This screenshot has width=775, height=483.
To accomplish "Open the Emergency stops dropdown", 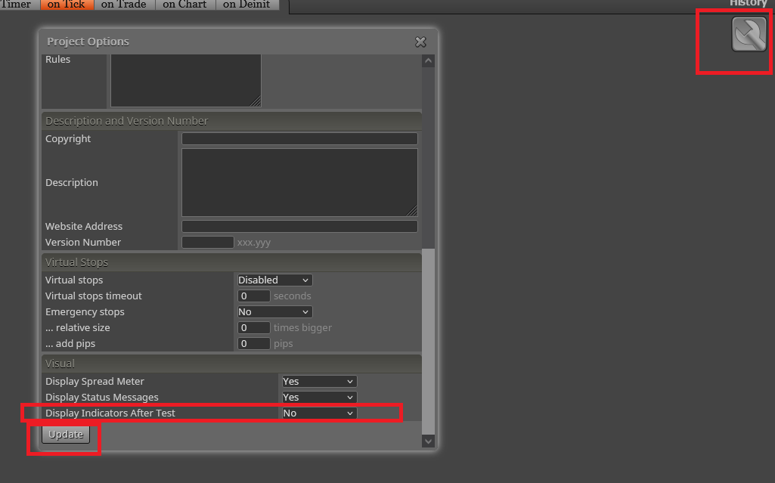I will click(274, 311).
